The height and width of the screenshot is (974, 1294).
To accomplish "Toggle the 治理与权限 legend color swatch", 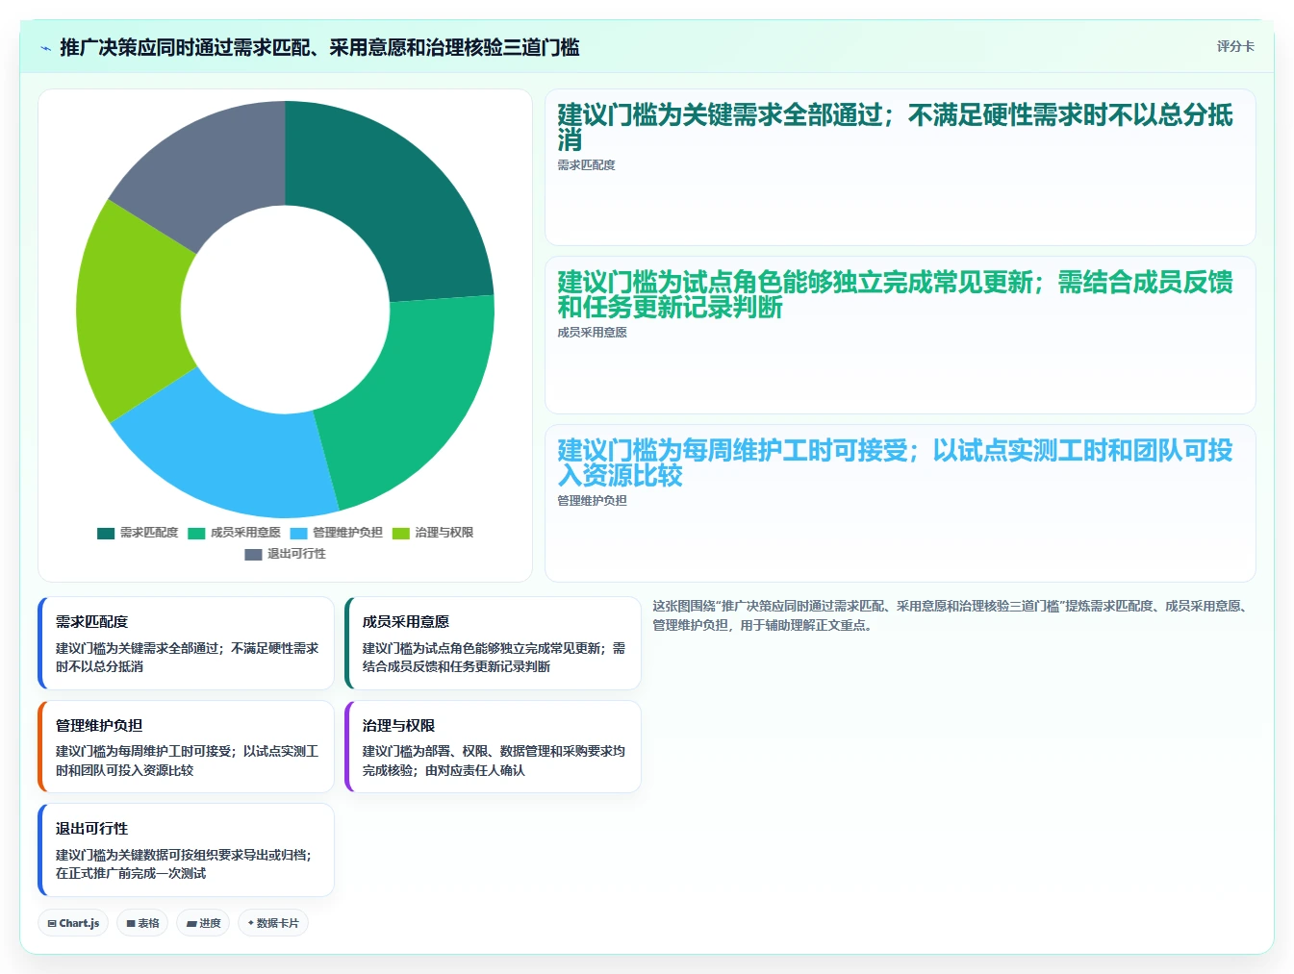I will coord(401,533).
